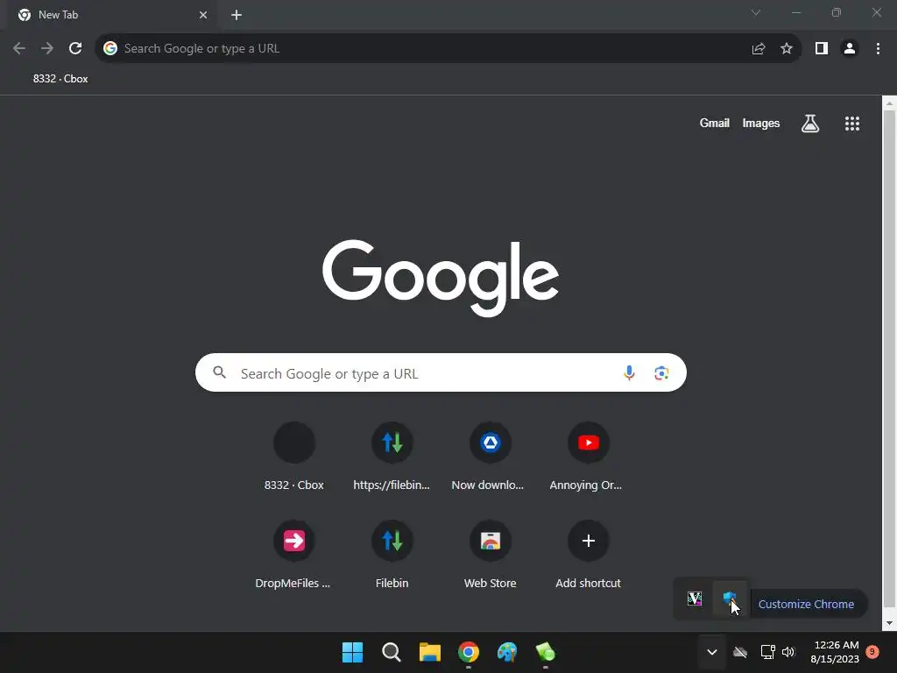
Task: Open the Windows Start menu
Action: (x=352, y=652)
